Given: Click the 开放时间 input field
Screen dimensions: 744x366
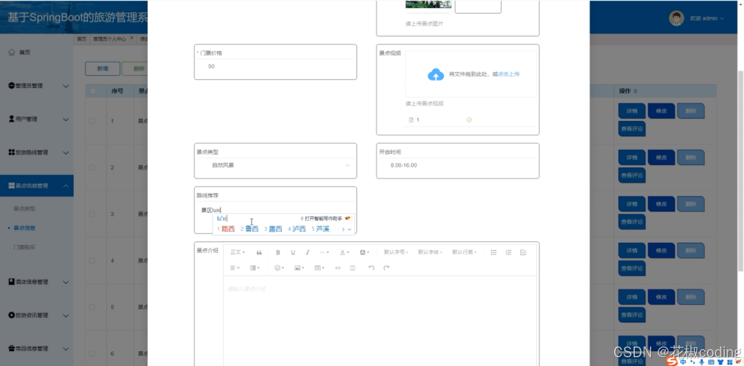Looking at the screenshot, I should click(x=457, y=166).
